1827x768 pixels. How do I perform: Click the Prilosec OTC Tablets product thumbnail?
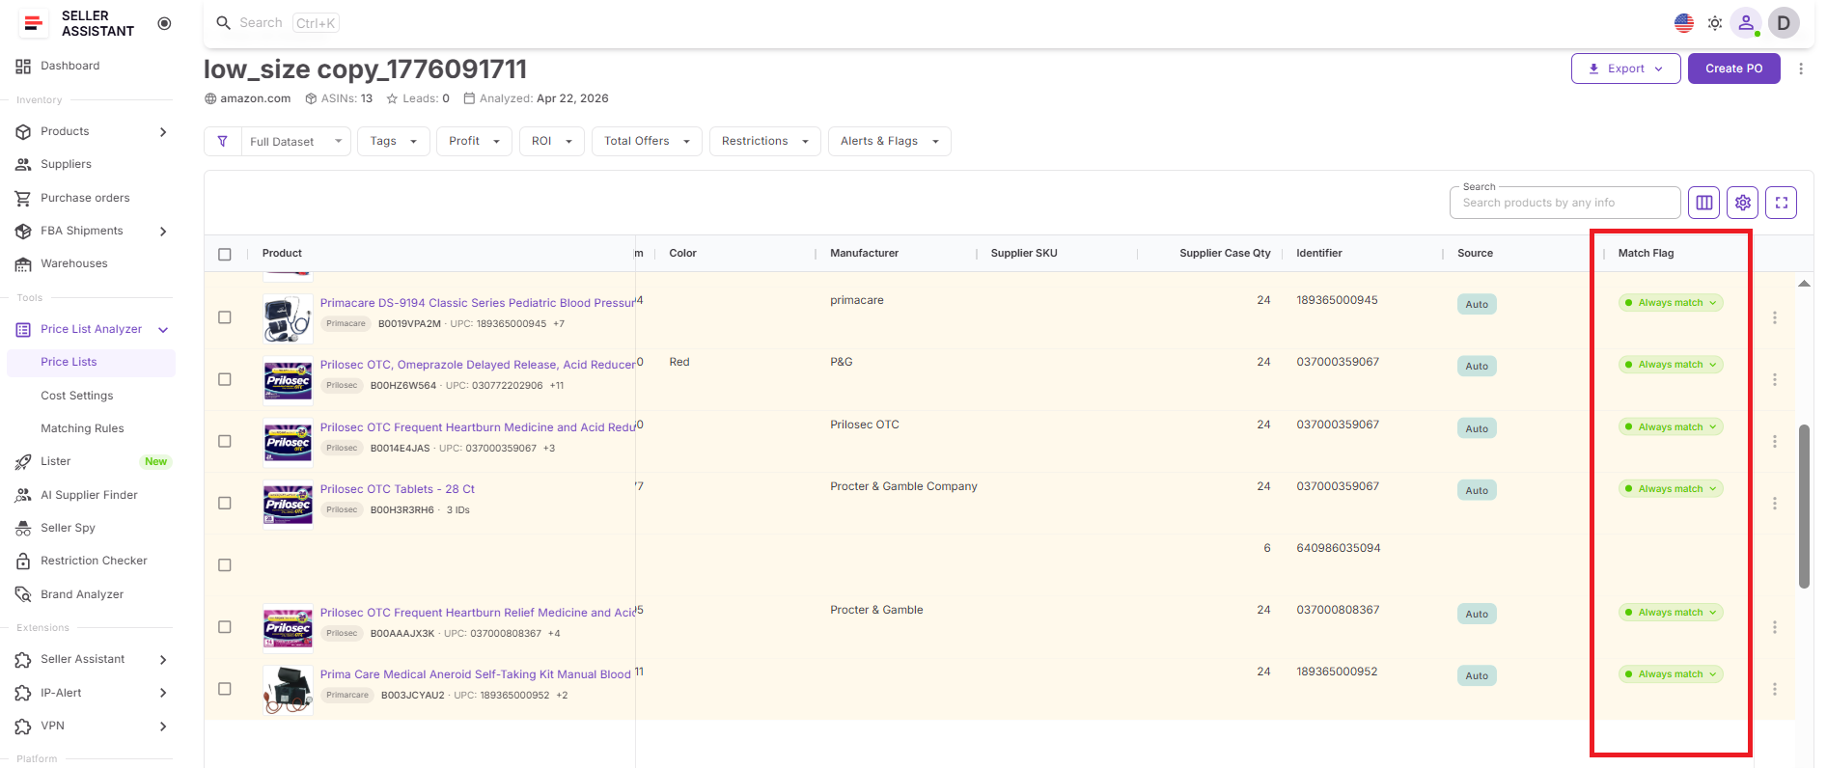coord(288,505)
